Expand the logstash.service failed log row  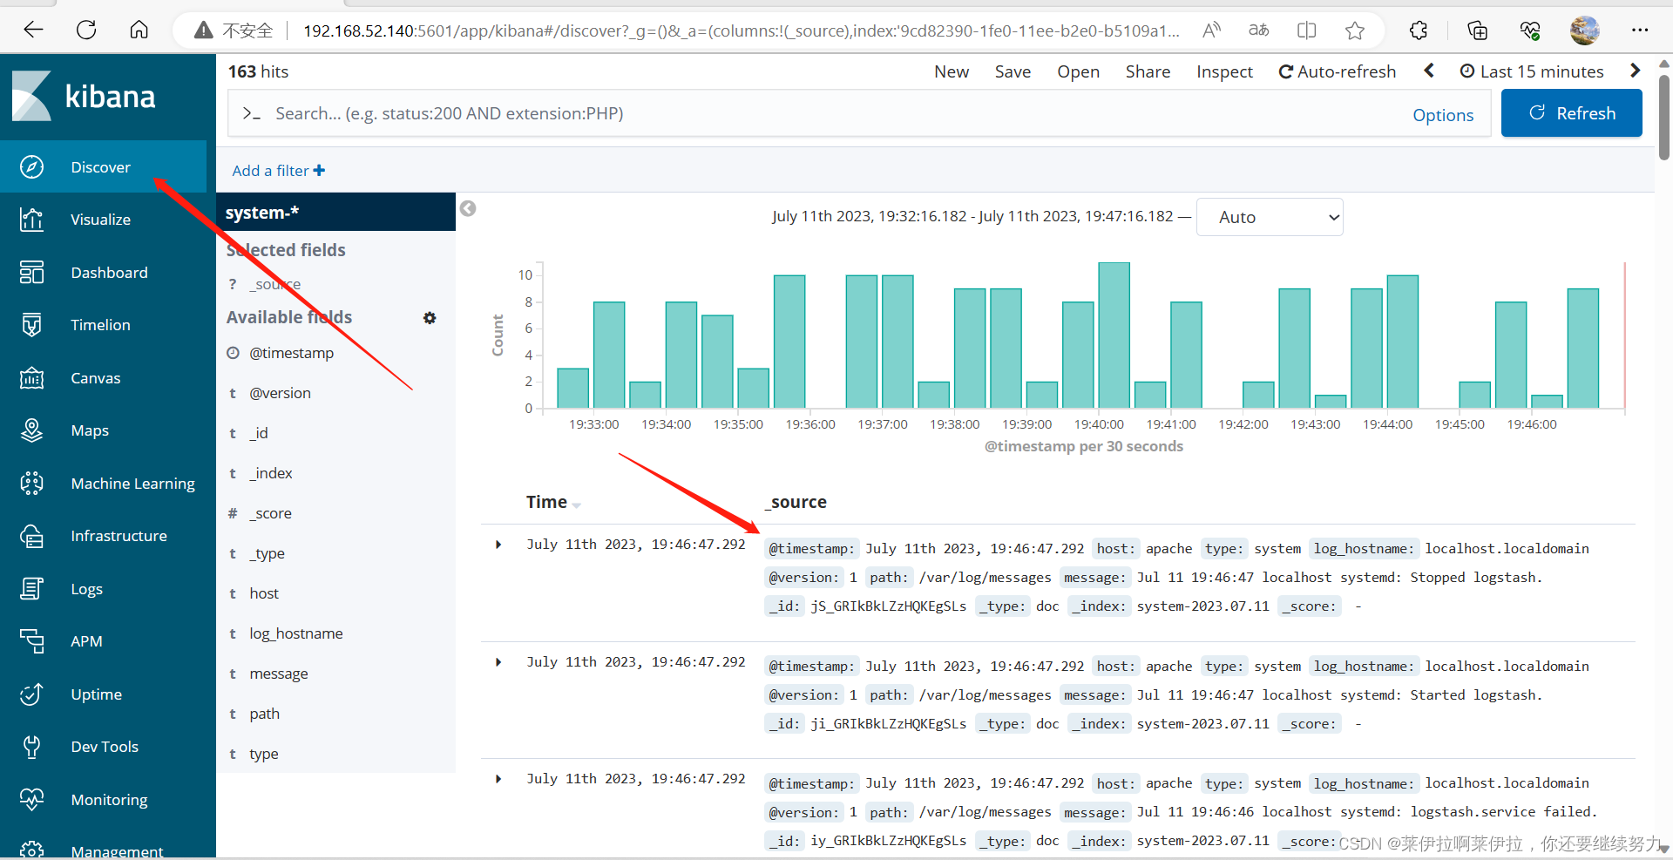pyautogui.click(x=498, y=779)
